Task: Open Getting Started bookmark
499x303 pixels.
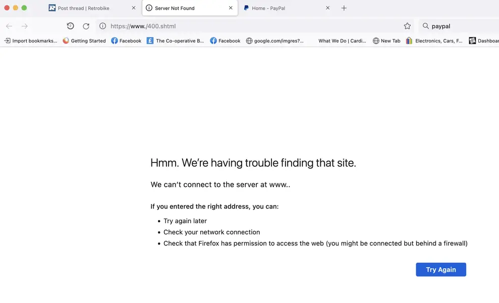Action: coord(84,41)
